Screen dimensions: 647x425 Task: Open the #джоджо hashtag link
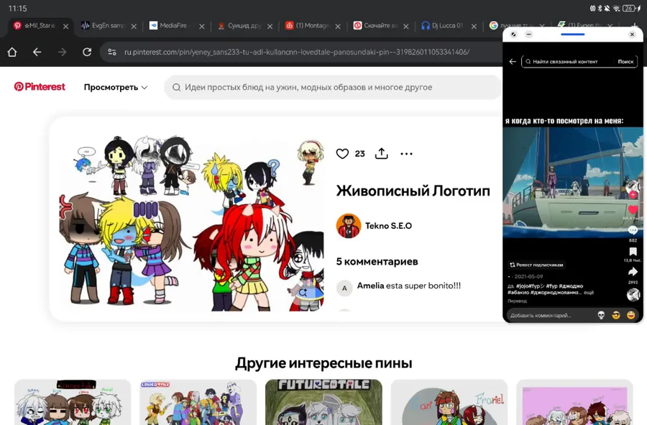572,286
